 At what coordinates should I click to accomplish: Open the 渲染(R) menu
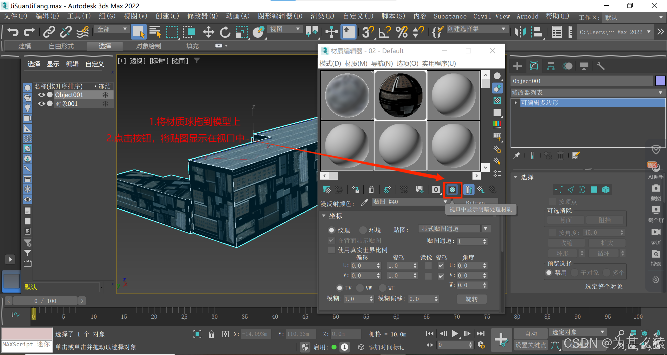coord(322,16)
